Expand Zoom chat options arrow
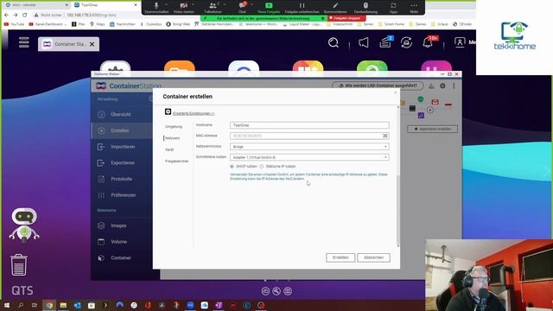 [x=251, y=4]
